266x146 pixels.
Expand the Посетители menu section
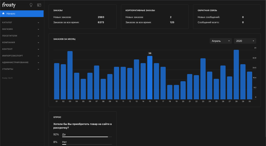pos(10,36)
